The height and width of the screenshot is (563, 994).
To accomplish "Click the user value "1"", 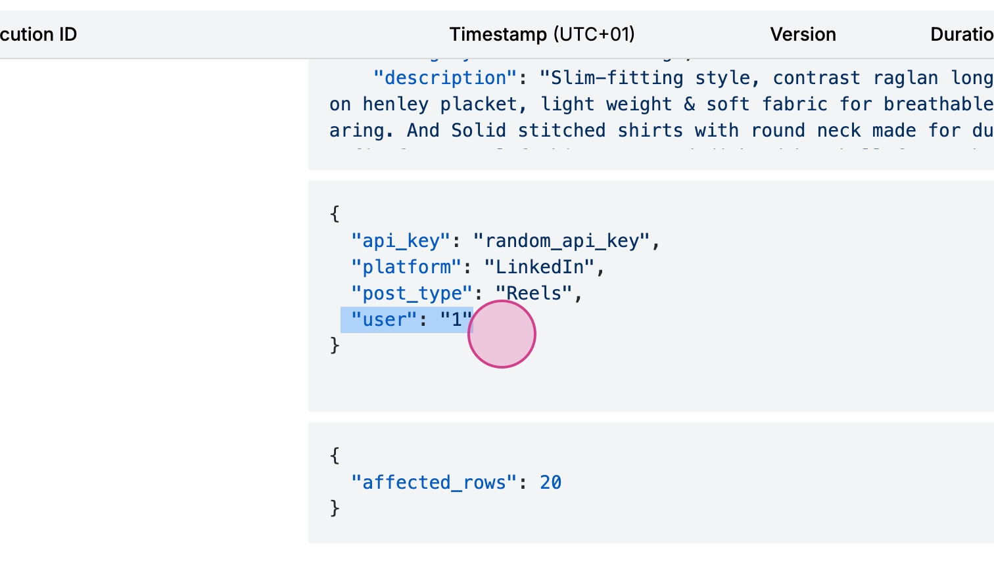I will 456,320.
